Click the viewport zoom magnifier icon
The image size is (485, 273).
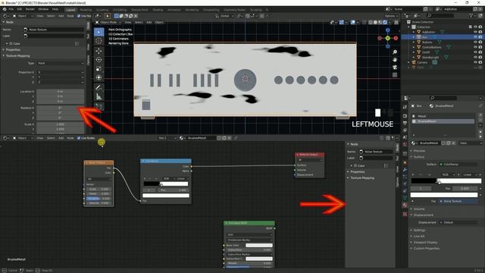(x=395, y=52)
